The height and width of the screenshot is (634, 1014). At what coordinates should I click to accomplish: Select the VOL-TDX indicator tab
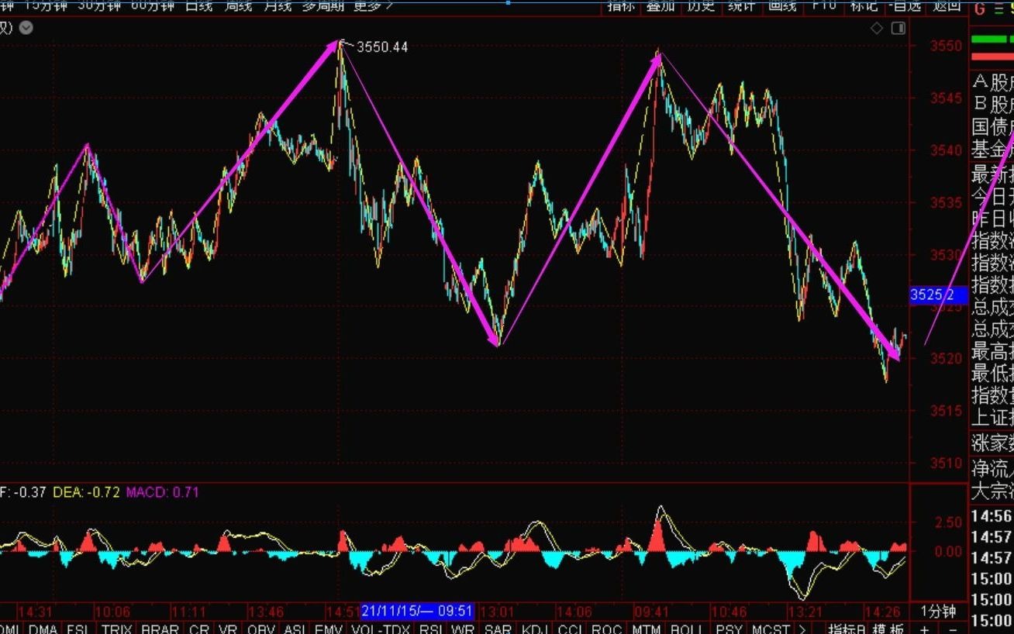click(381, 629)
